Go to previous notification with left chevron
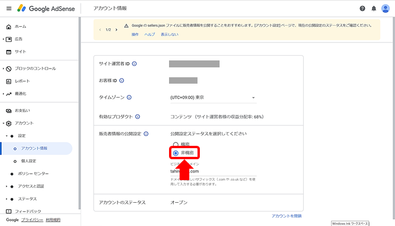 click(100, 30)
